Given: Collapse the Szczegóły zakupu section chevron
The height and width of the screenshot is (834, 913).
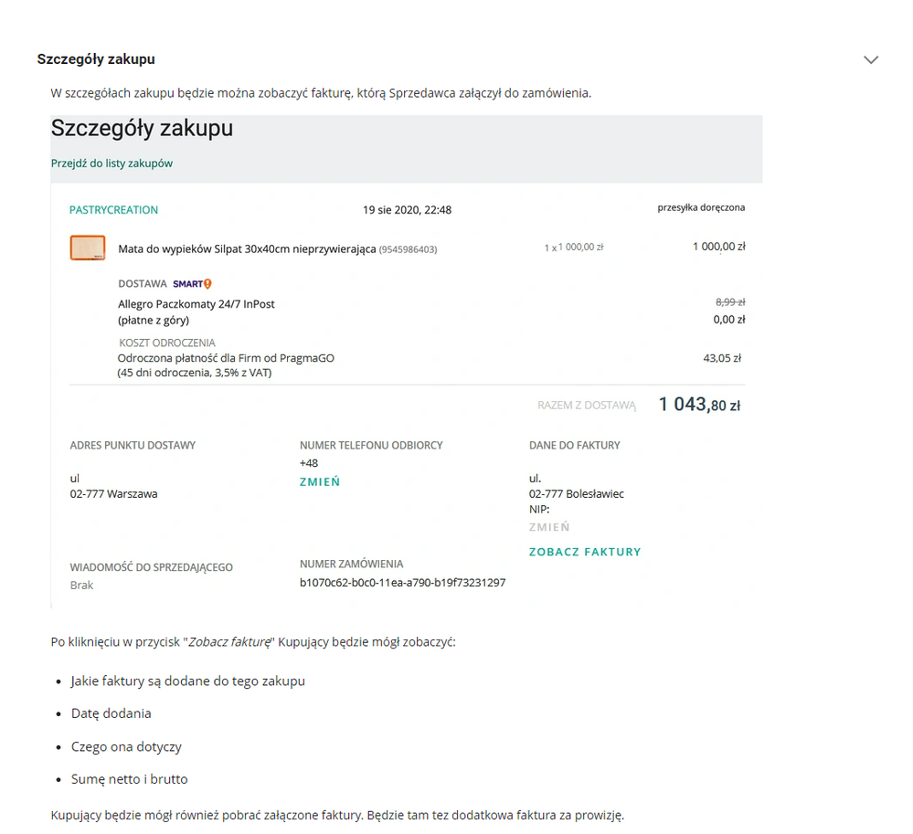Looking at the screenshot, I should pyautogui.click(x=870, y=59).
